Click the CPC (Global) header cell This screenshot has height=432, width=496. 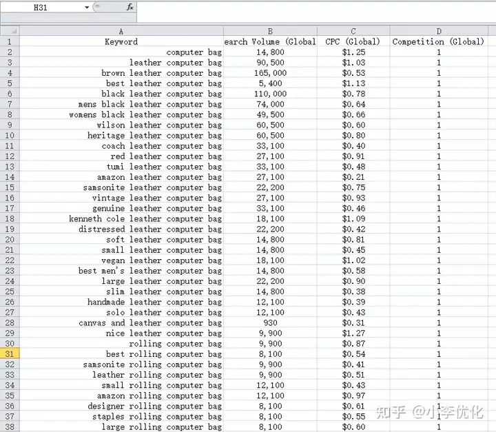pos(353,41)
